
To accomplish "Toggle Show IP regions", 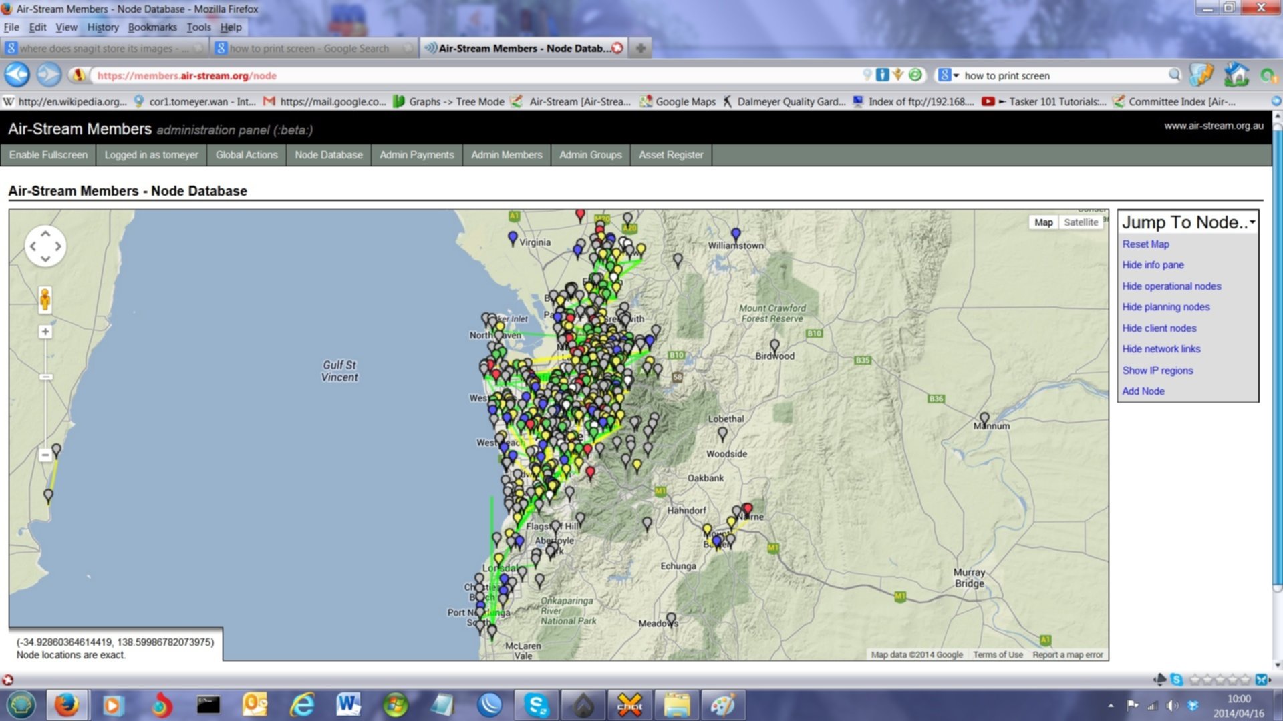I will (x=1157, y=371).
